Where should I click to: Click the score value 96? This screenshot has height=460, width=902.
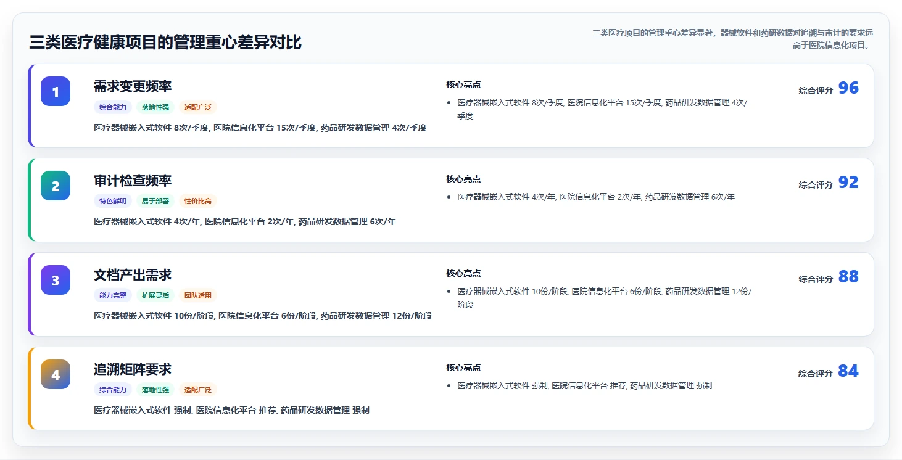(848, 88)
